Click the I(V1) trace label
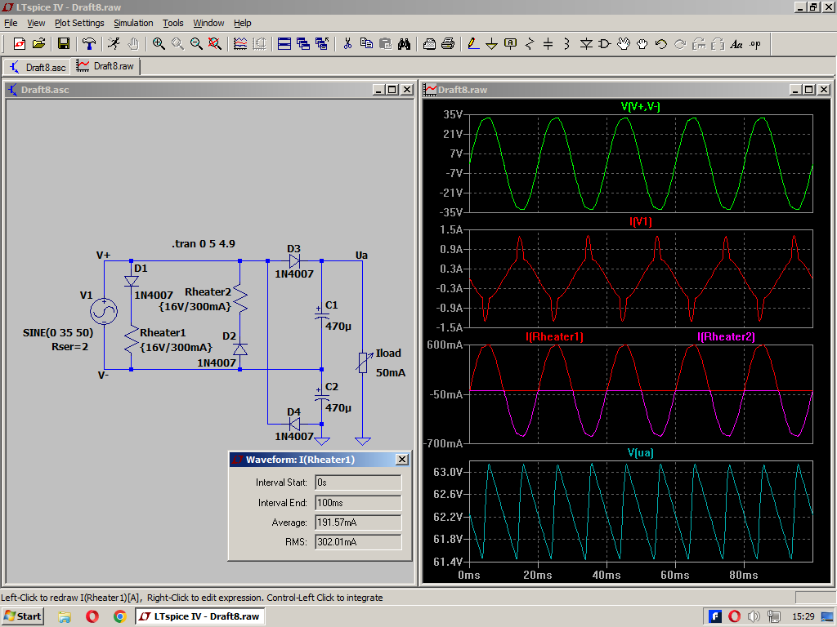This screenshot has height=627, width=837. 641,222
